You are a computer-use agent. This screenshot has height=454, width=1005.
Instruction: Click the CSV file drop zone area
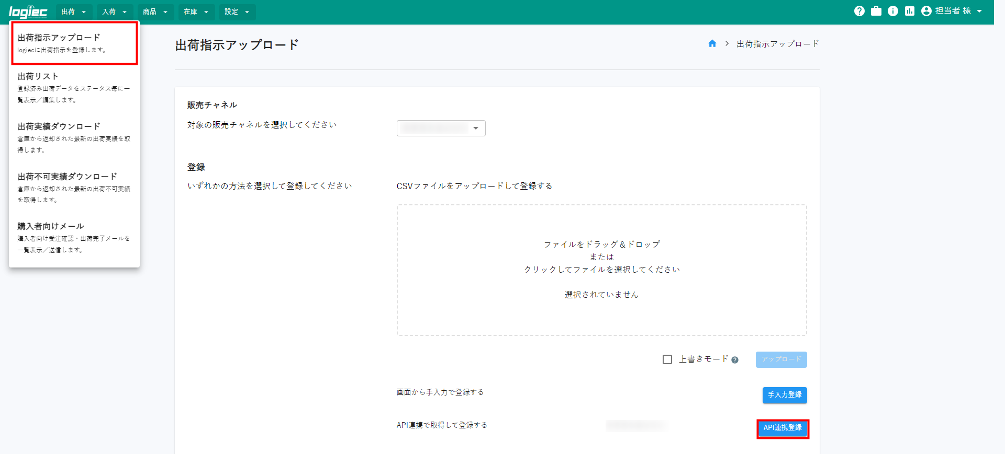(601, 270)
